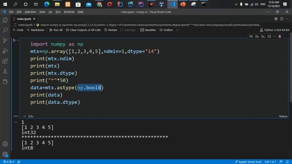Viewport: 292px width, 164px height.
Task: Click the errors and warnings status indicator
Action: 9,162
